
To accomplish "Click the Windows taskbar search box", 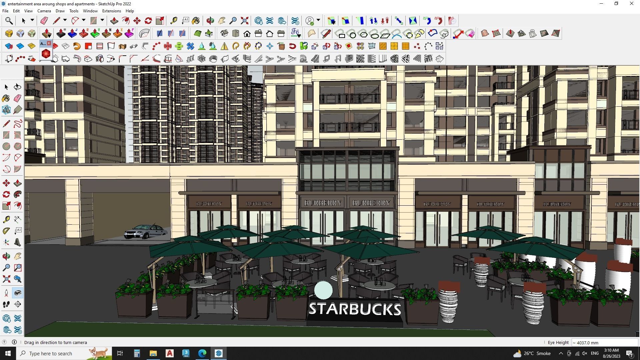I will pos(64,353).
